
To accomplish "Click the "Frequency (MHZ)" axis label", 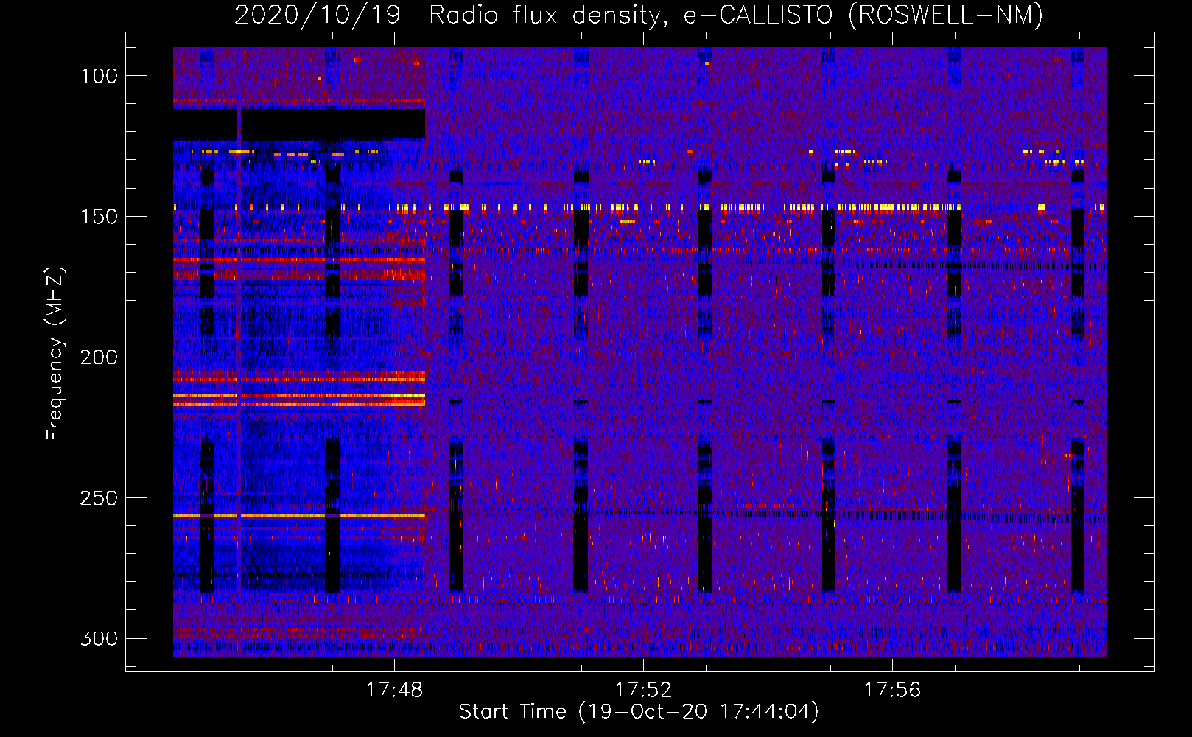I will click(55, 353).
